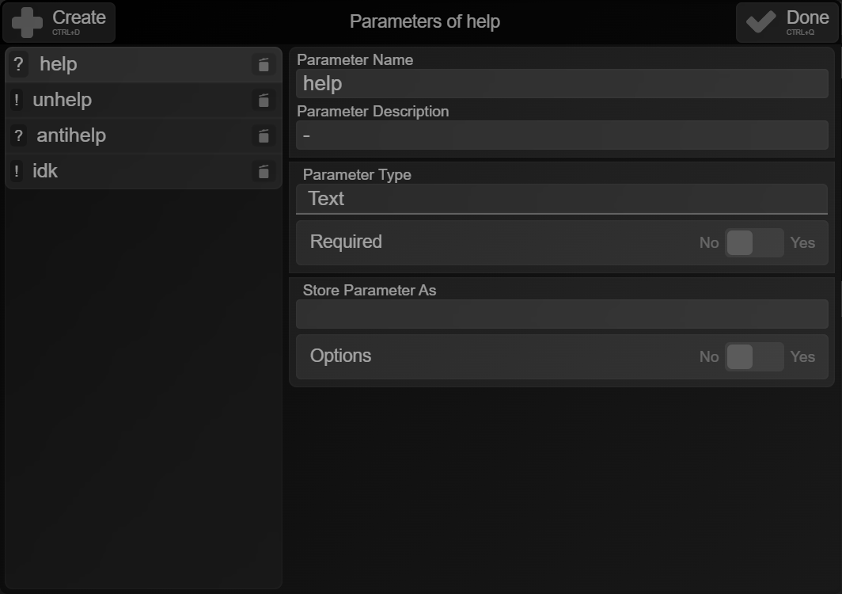The width and height of the screenshot is (842, 594).
Task: Click the checkmark icon on Done
Action: (x=760, y=22)
